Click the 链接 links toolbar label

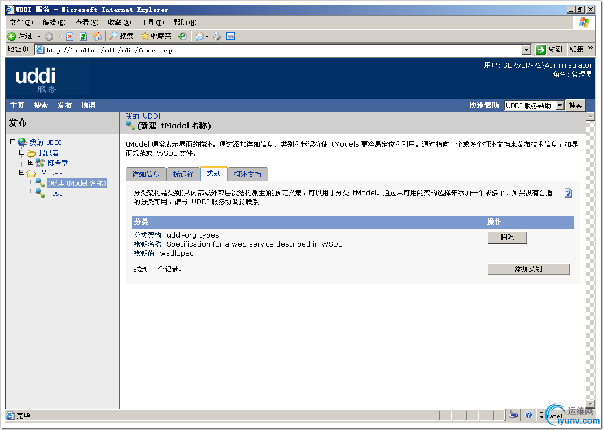point(577,49)
